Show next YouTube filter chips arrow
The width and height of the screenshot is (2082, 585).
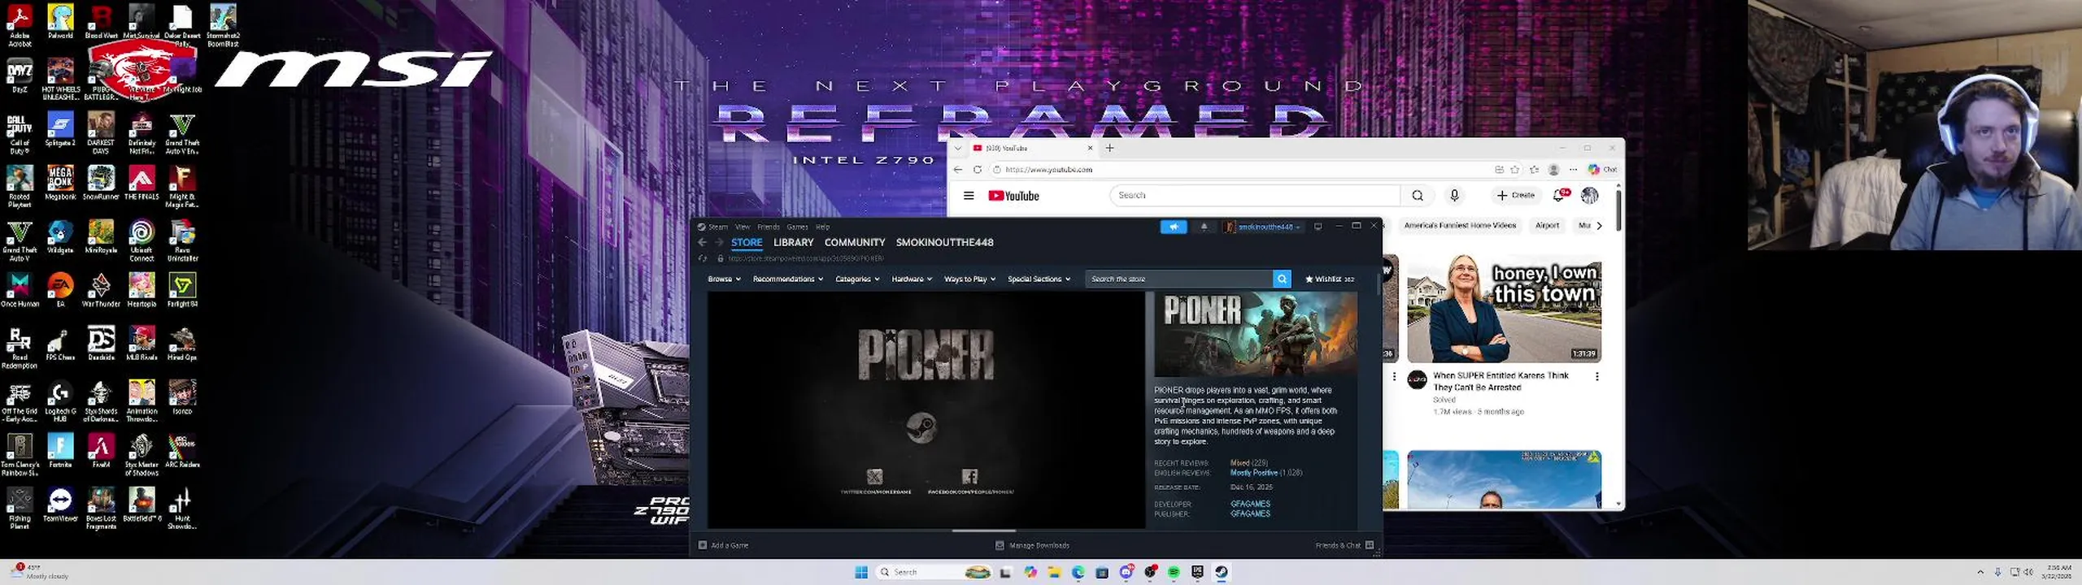[x=1599, y=226]
